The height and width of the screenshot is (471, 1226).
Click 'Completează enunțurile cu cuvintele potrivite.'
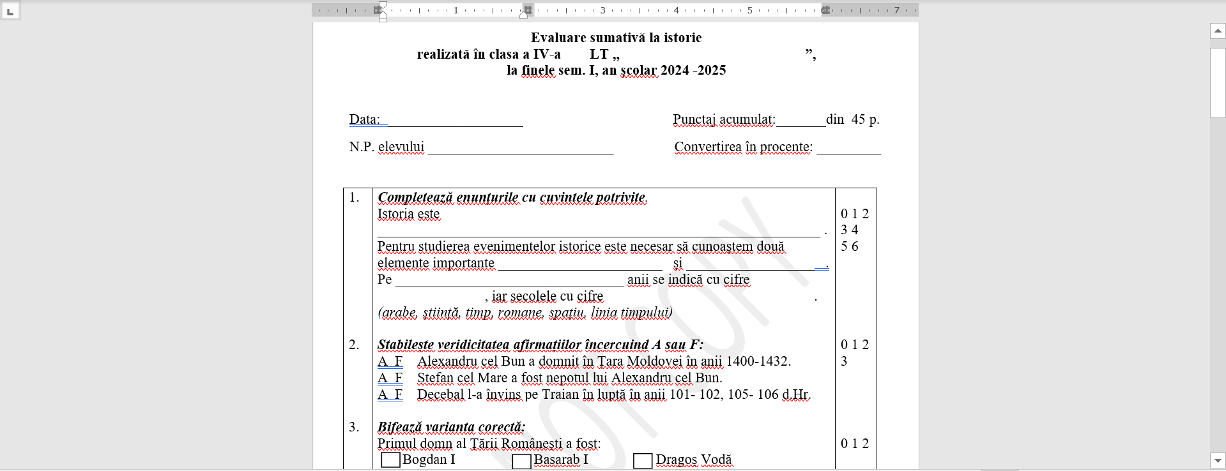point(512,197)
